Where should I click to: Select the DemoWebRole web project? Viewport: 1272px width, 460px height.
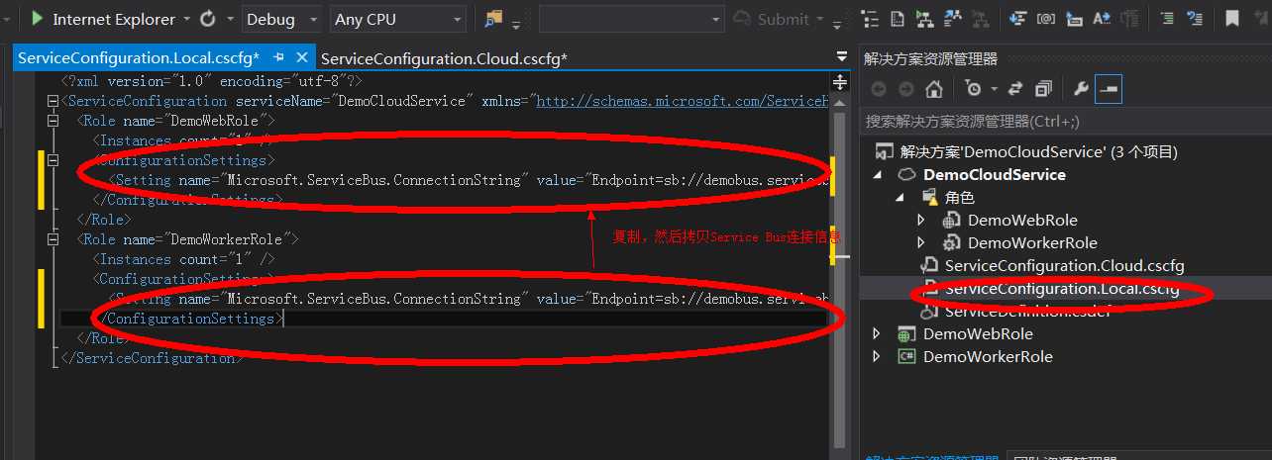[978, 334]
